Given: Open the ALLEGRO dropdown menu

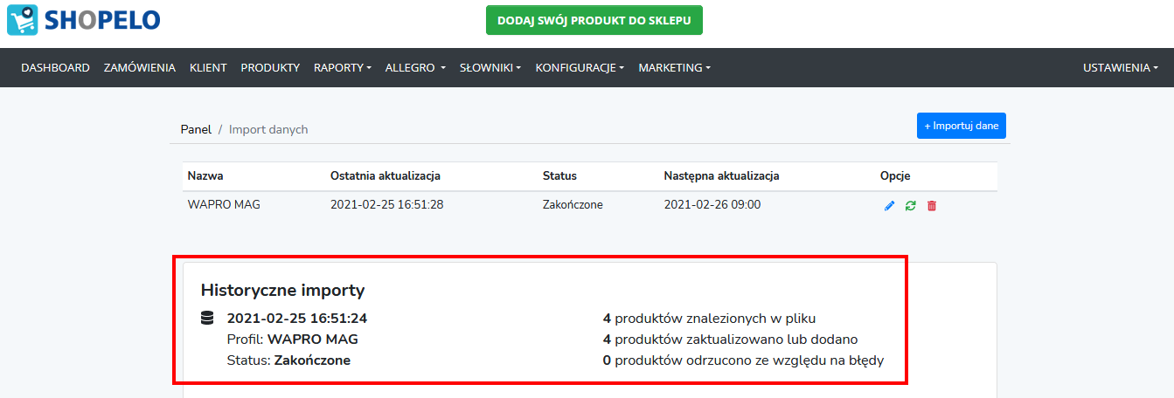Looking at the screenshot, I should [x=415, y=67].
